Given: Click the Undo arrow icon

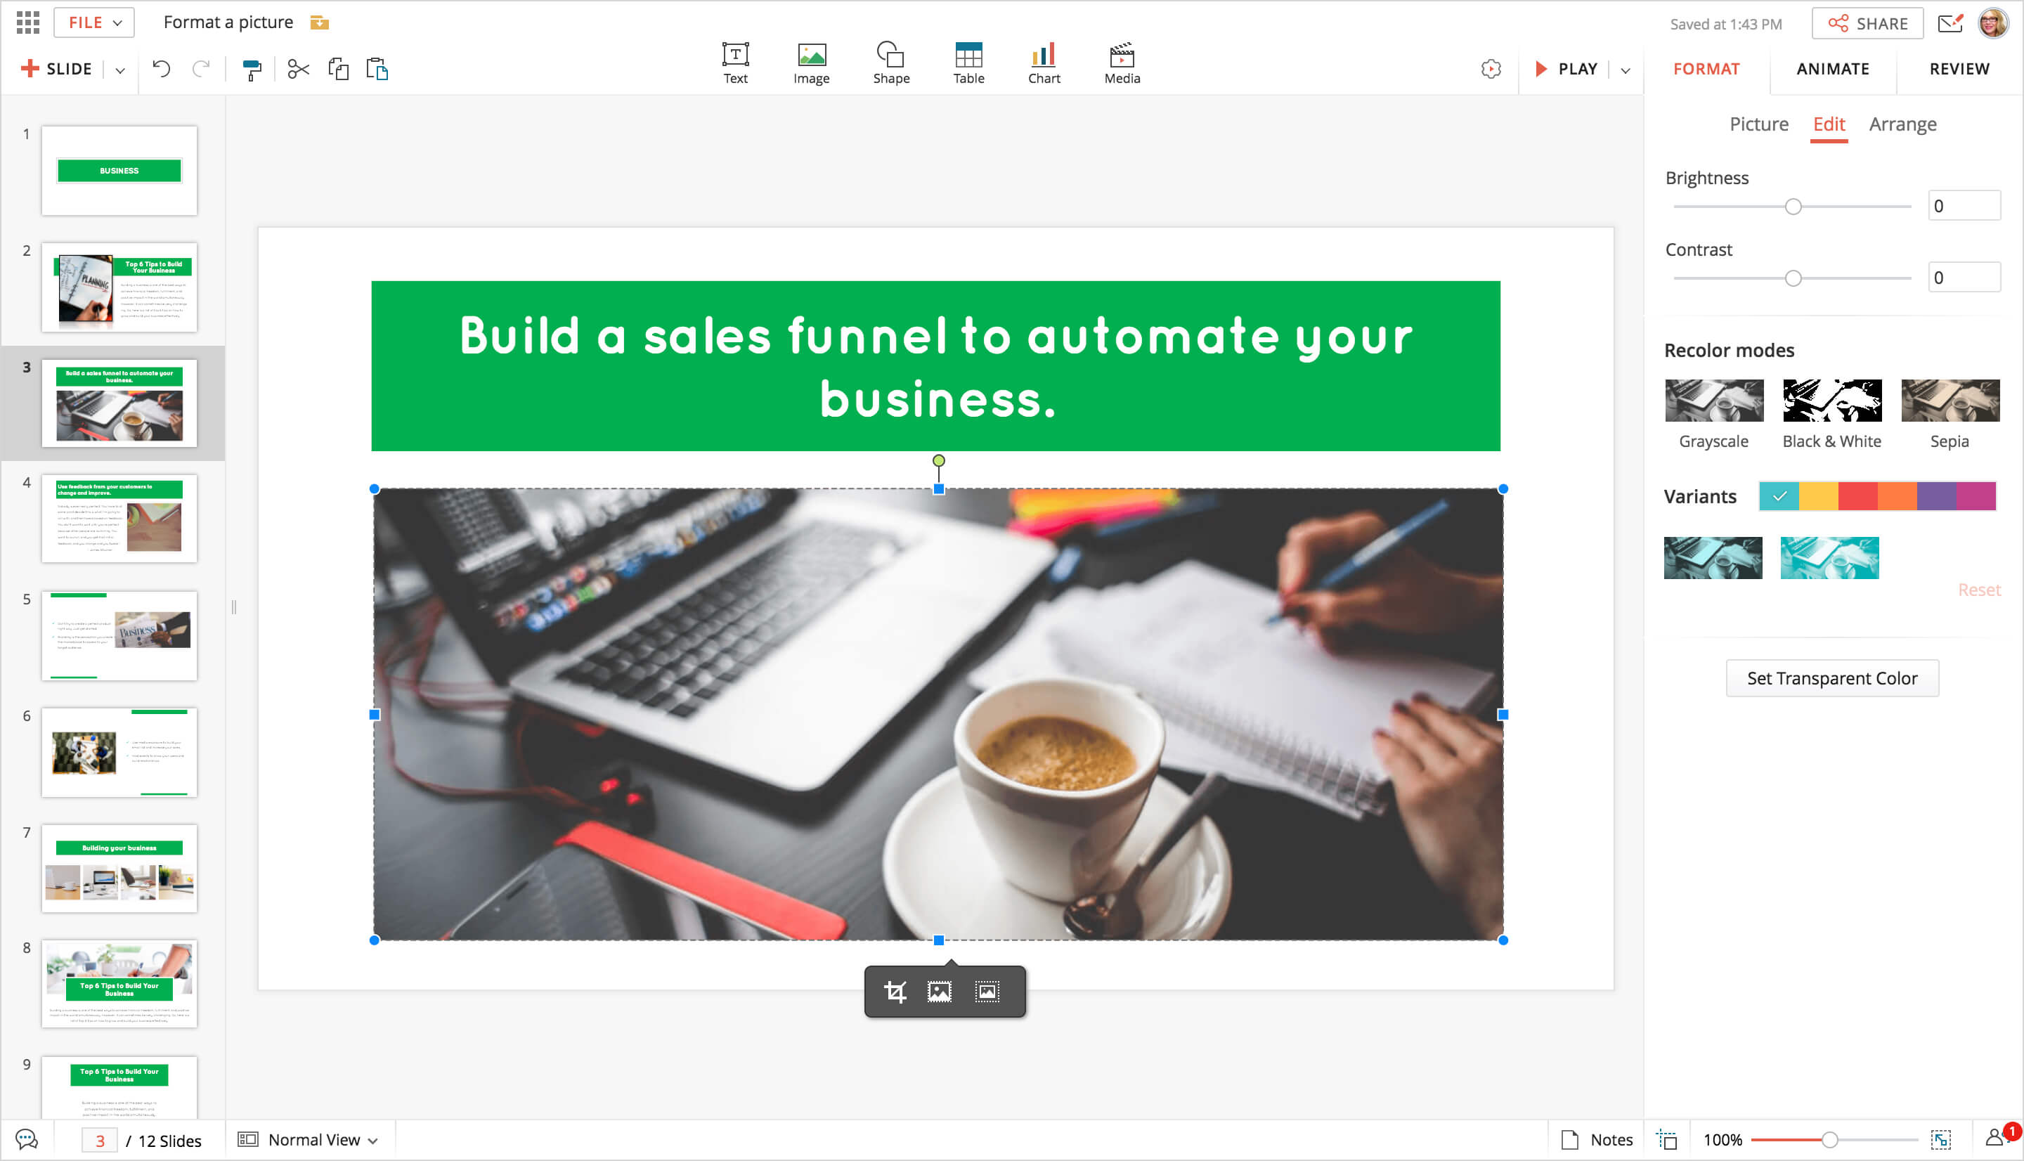Looking at the screenshot, I should pos(161,70).
